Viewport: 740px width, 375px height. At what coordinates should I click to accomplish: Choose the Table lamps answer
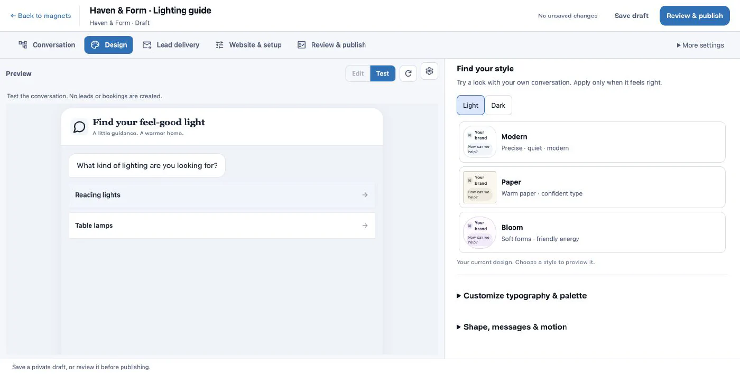(222, 226)
